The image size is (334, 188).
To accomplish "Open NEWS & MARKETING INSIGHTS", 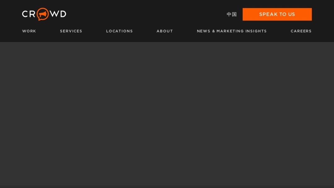I will 232,31.
